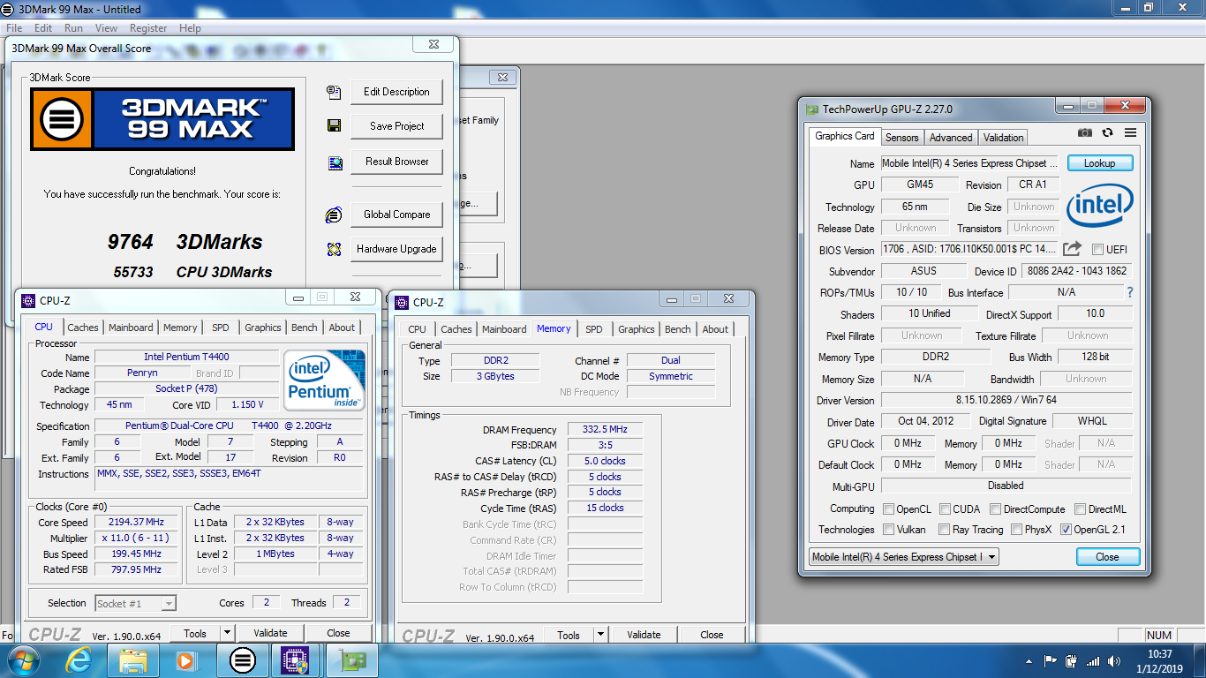
Task: Click the Action Center flag tray icon
Action: pyautogui.click(x=1051, y=660)
